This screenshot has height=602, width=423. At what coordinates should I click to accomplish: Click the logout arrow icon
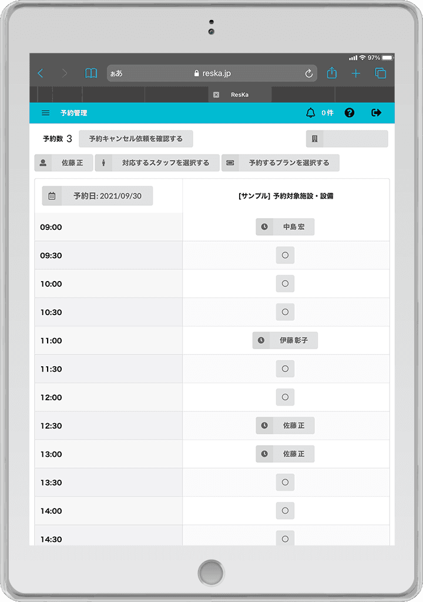(x=377, y=113)
